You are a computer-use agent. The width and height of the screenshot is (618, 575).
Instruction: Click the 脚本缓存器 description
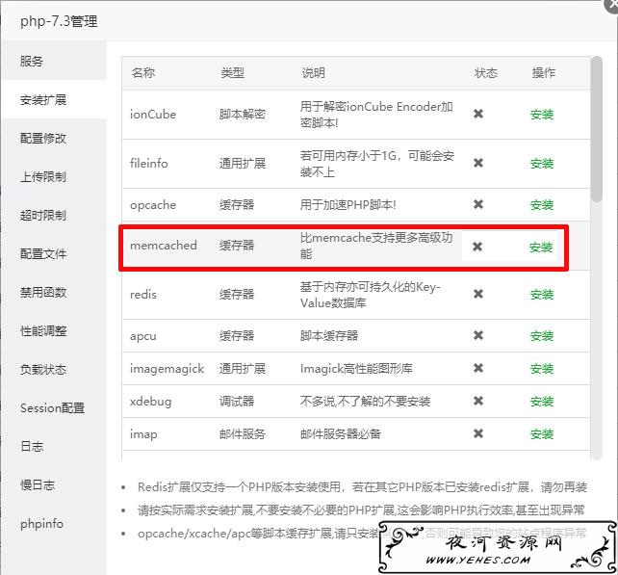pos(329,335)
